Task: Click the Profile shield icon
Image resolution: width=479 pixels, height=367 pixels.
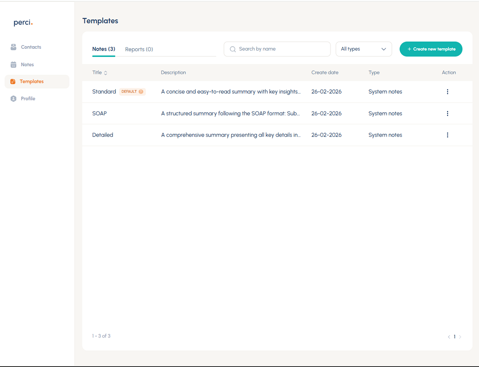Action: coord(13,98)
